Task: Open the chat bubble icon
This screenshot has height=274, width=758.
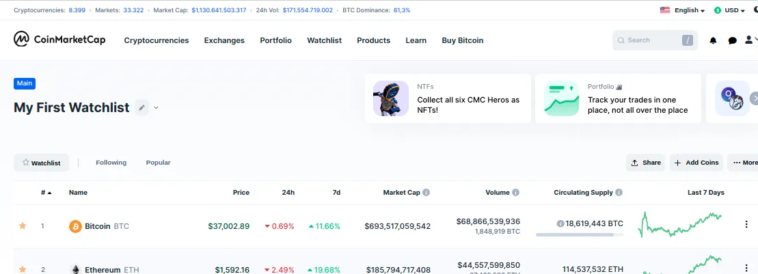Action: pyautogui.click(x=733, y=40)
